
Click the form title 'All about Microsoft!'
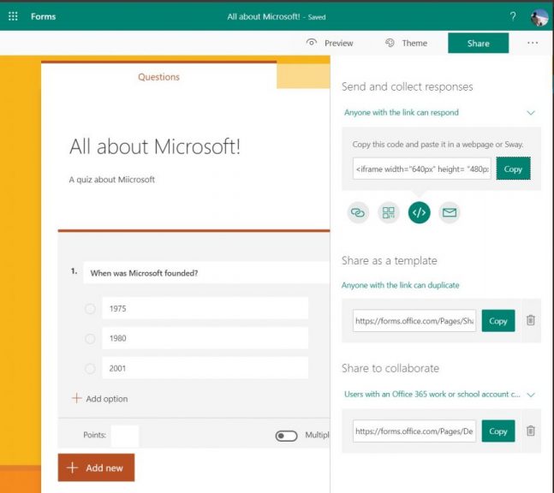point(155,146)
